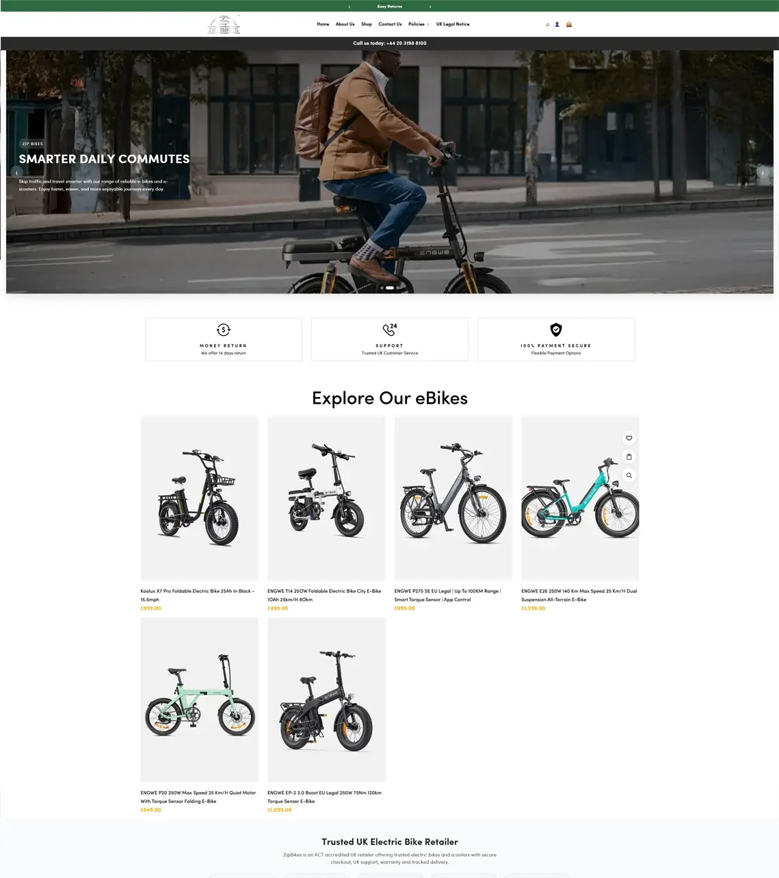Screen dimensions: 779x878
Task: Open the Shop menu item
Action: pos(367,24)
